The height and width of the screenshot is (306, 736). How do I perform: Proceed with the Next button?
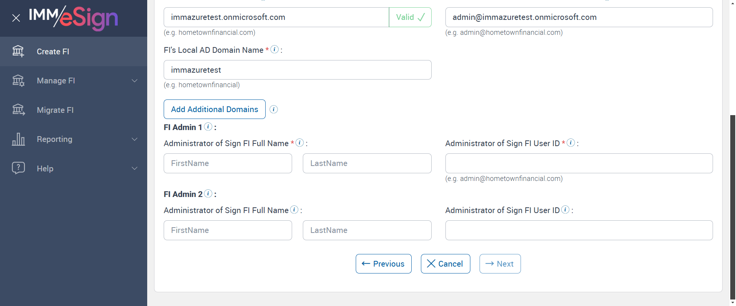(x=500, y=264)
